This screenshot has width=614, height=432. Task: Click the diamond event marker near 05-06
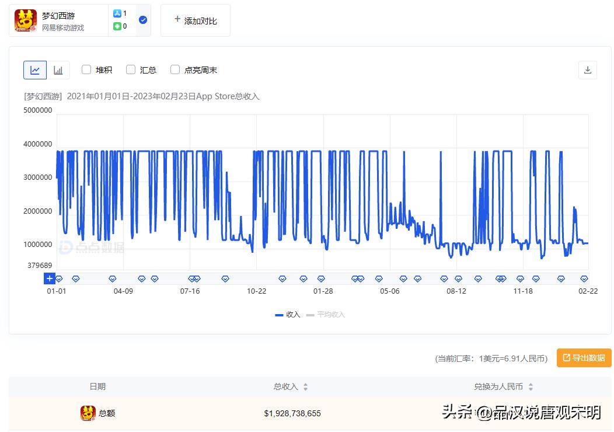coord(379,278)
